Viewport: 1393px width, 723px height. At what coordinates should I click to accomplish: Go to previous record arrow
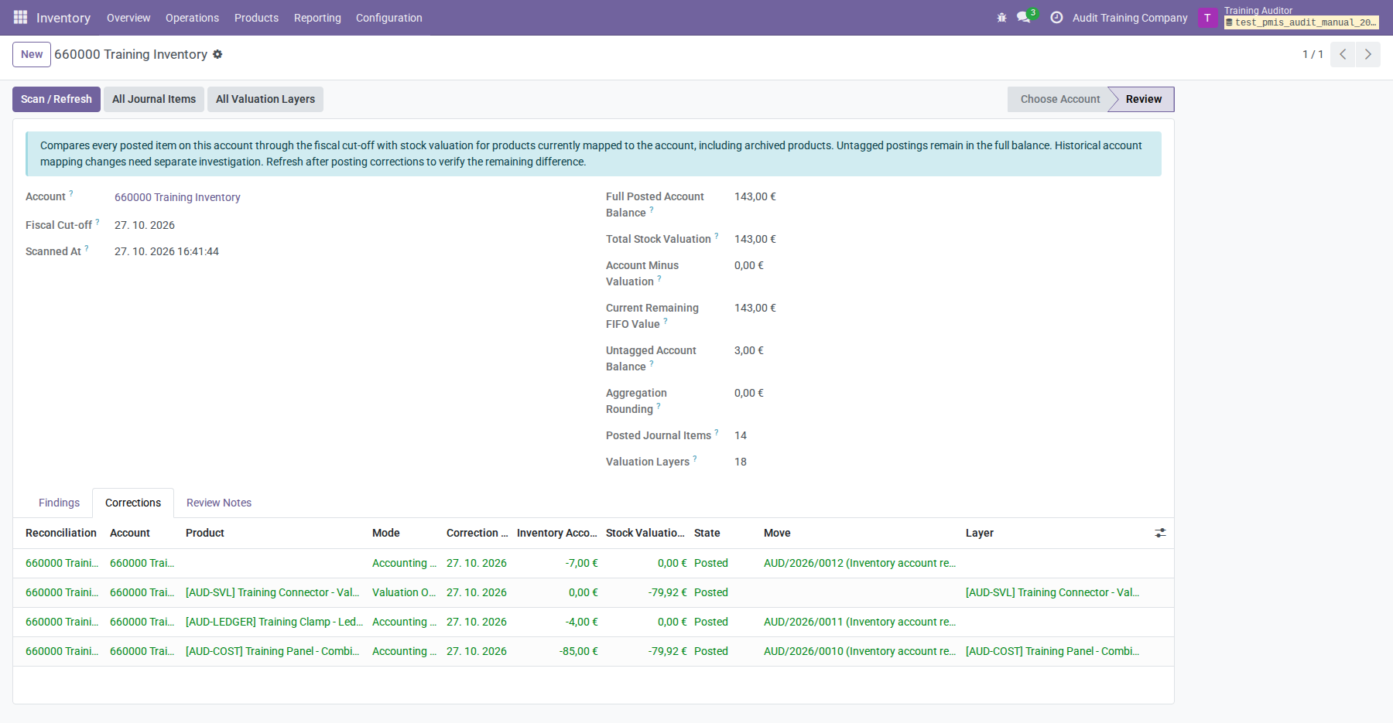(1343, 54)
